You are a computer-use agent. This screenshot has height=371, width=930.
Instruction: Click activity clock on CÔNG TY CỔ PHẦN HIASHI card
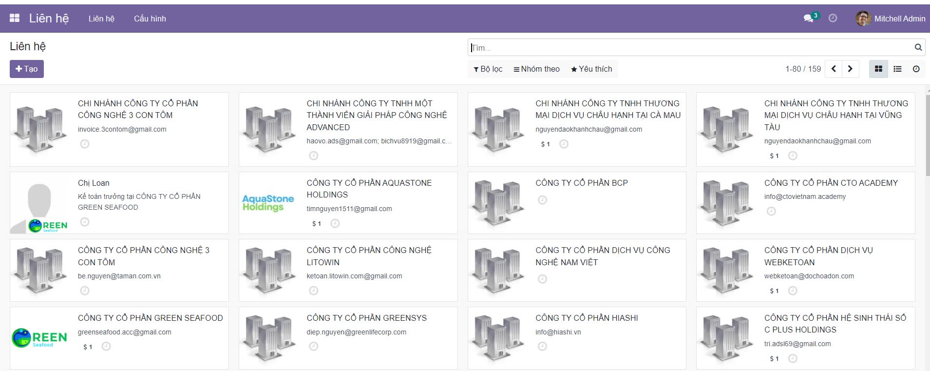coord(542,346)
